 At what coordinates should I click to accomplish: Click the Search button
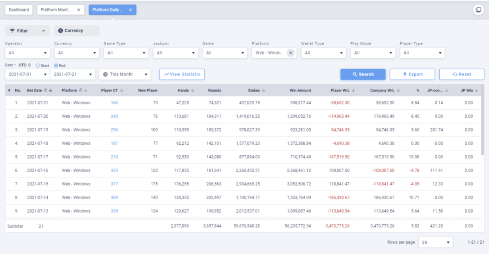363,74
